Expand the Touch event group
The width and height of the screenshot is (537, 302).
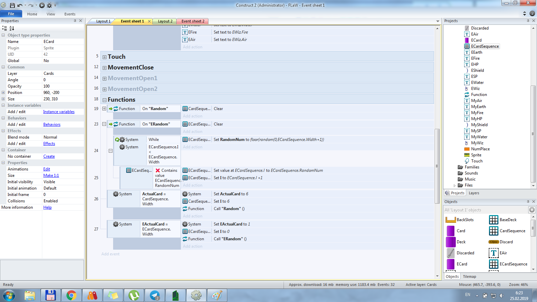pos(104,57)
